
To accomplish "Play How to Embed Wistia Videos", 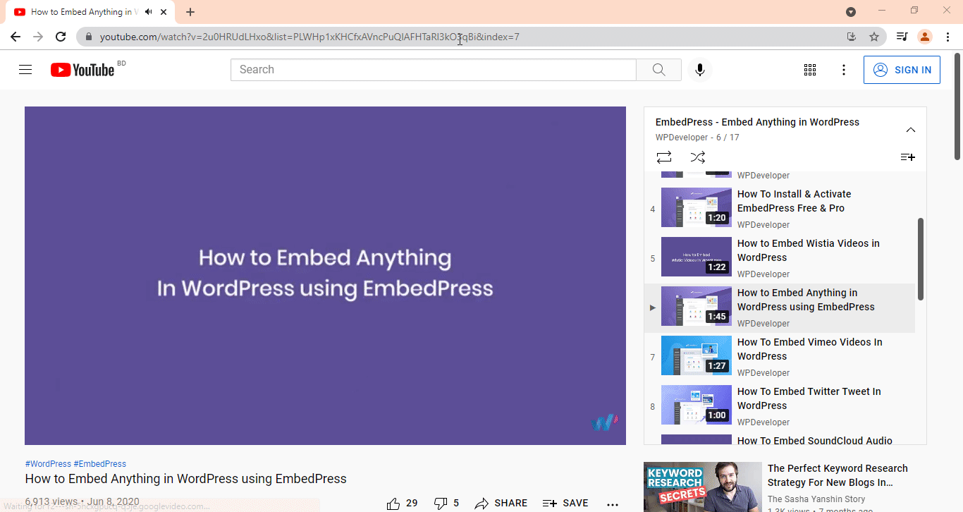I will click(x=809, y=250).
